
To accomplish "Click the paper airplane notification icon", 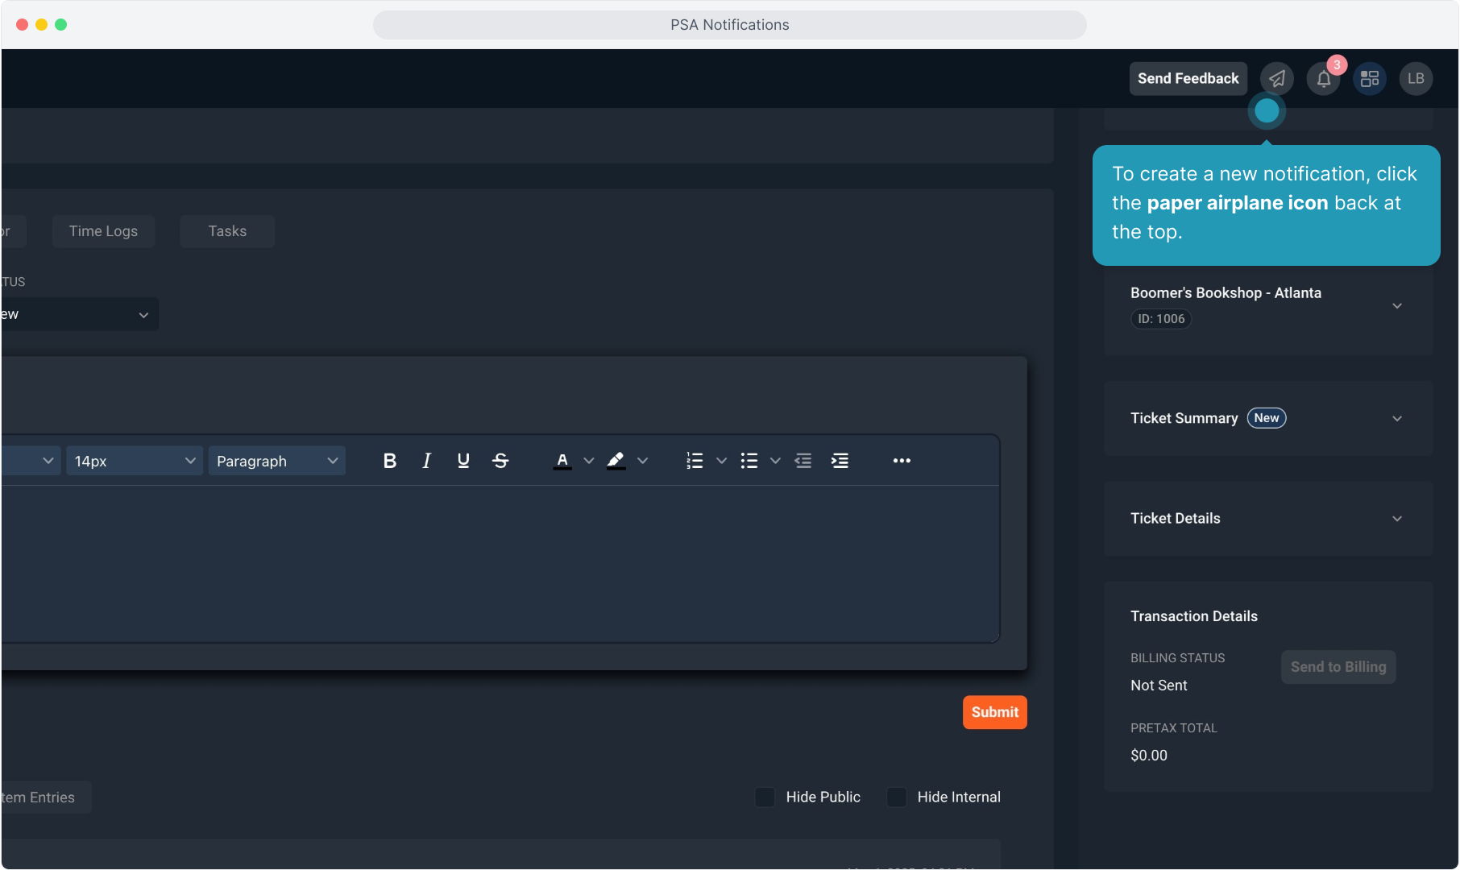I will 1277,79.
